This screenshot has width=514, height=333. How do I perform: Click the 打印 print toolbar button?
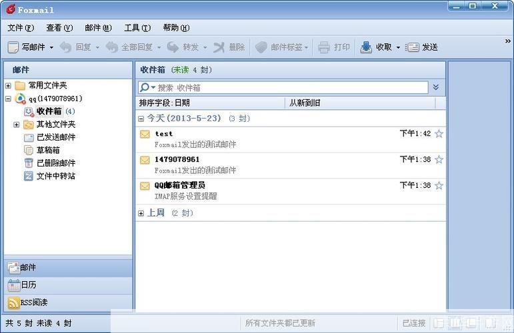[x=334, y=47]
